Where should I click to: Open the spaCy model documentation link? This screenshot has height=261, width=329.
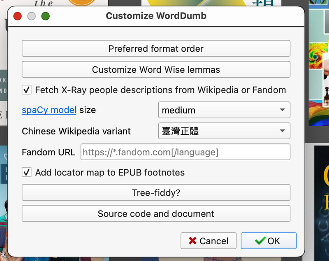[49, 110]
